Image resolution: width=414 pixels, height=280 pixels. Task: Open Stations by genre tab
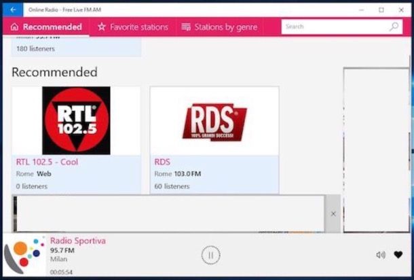219,27
